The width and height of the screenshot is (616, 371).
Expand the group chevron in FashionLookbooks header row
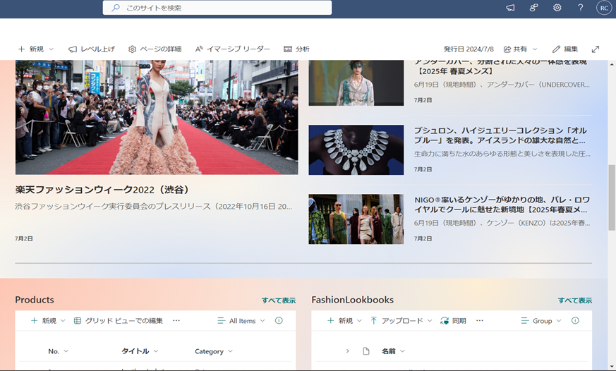[348, 351]
